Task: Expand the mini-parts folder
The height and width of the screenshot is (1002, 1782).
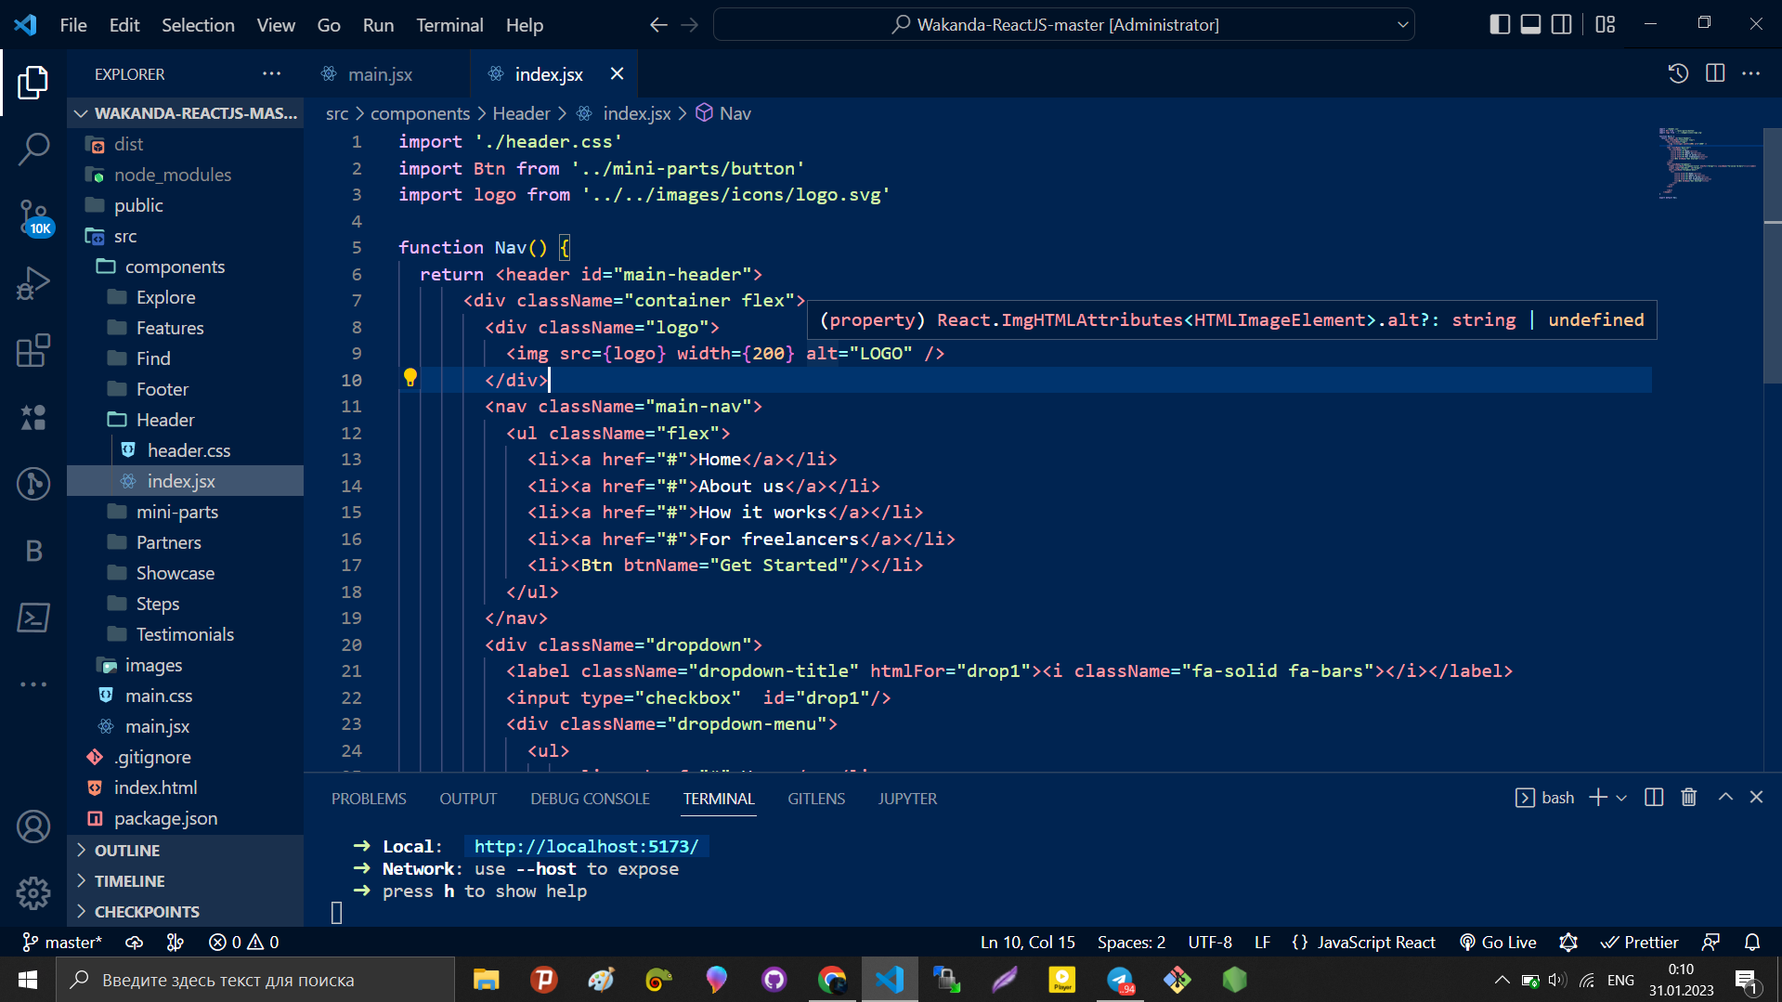Action: coord(186,512)
